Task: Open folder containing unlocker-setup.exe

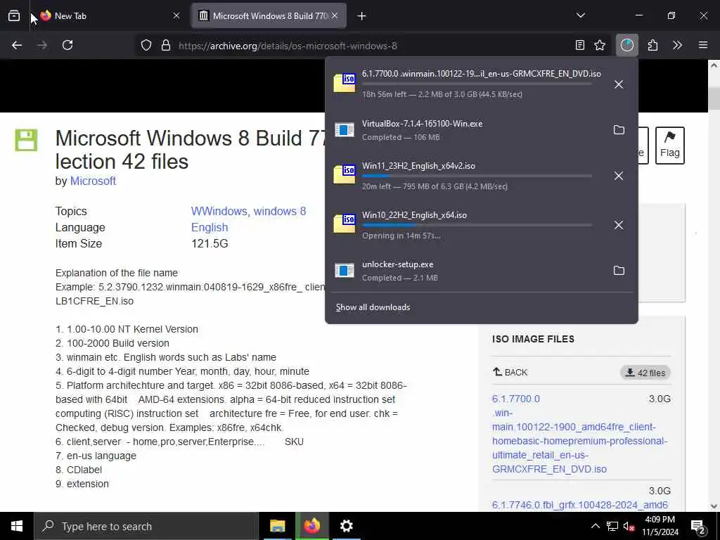Action: (x=619, y=271)
